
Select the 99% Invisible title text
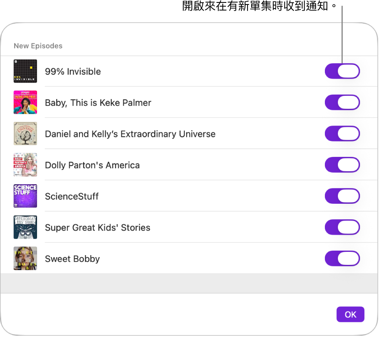tap(73, 71)
